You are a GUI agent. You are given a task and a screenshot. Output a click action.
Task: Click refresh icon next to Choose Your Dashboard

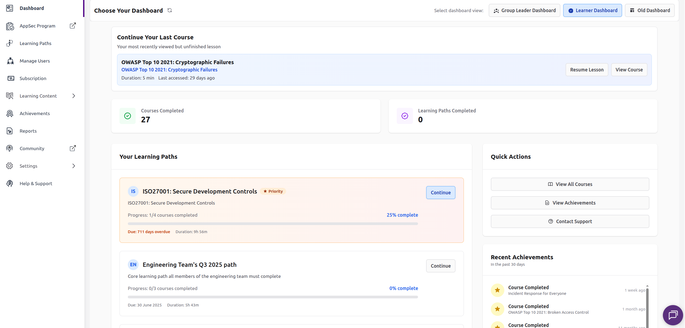coord(170,10)
